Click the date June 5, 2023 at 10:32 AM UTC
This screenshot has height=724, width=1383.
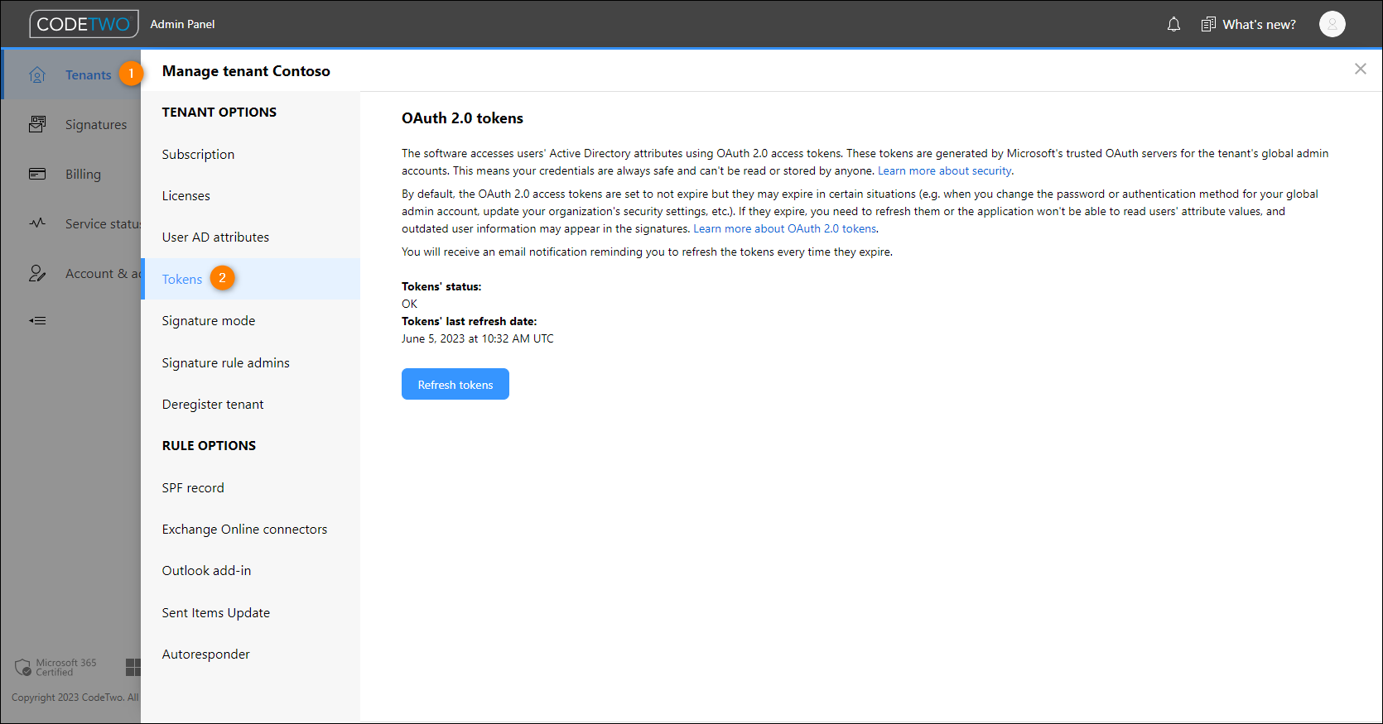[x=478, y=338]
